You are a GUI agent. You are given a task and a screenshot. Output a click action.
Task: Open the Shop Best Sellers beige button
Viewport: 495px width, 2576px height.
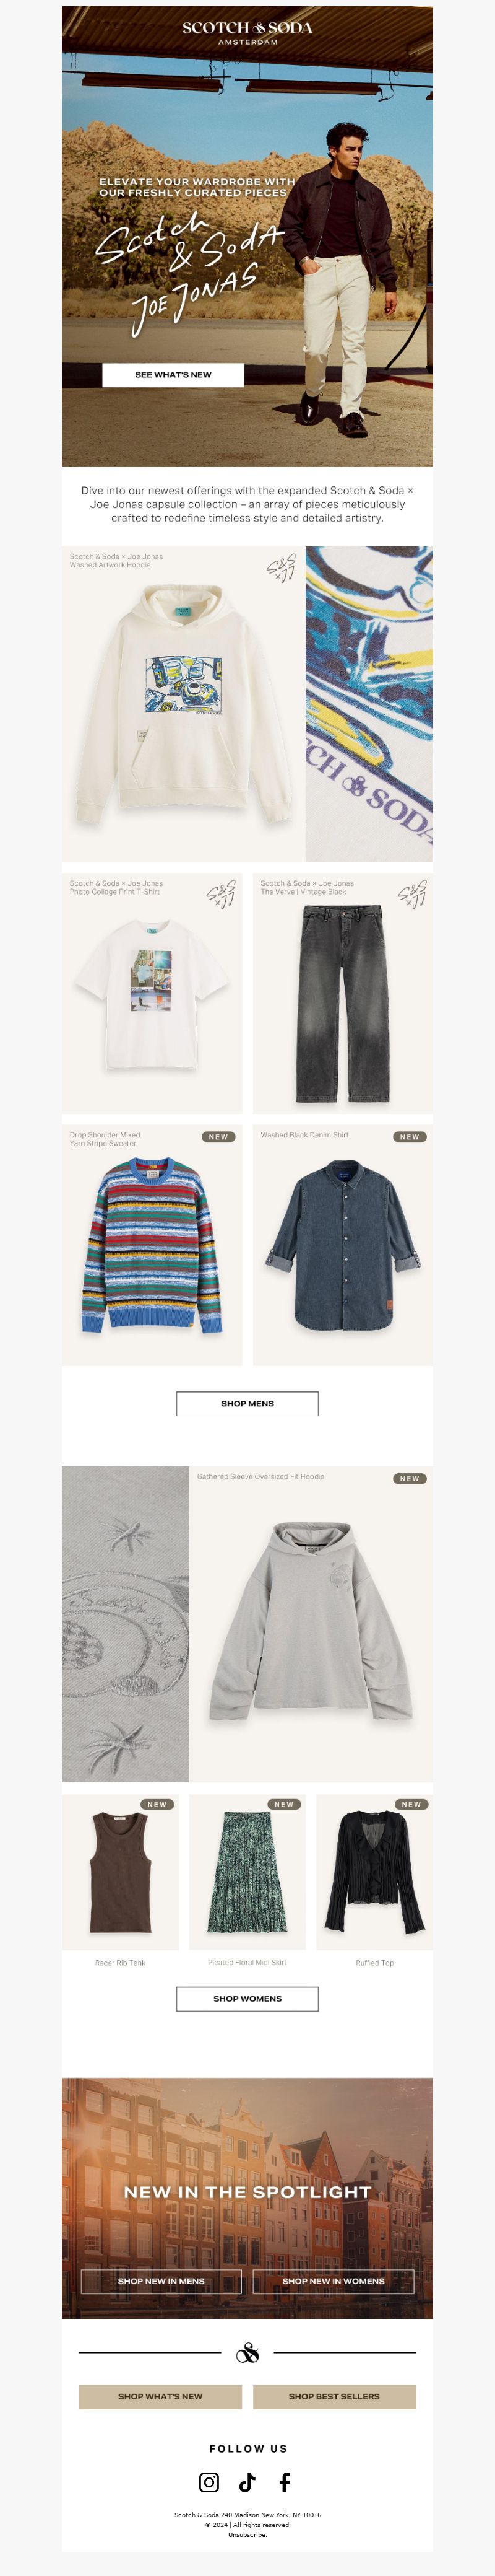click(x=334, y=2396)
